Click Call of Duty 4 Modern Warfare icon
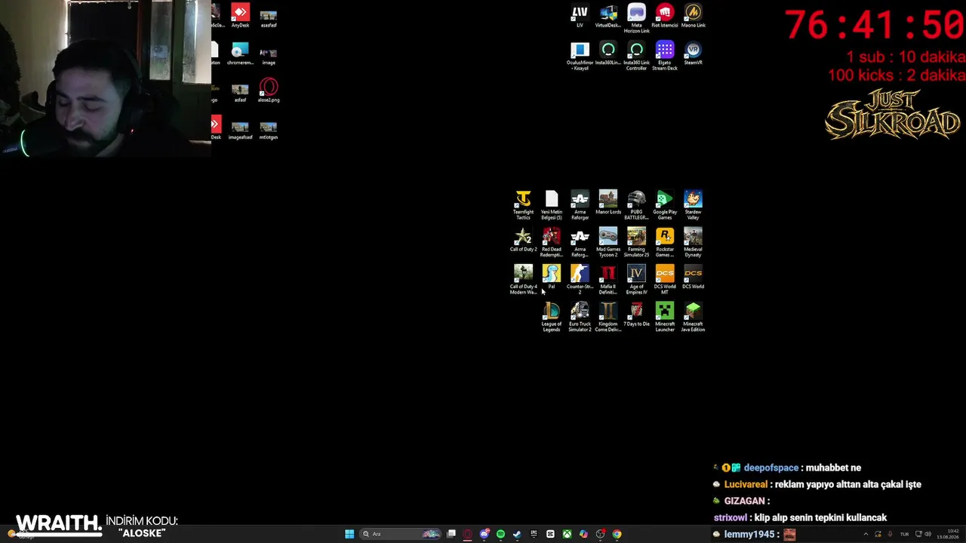This screenshot has width=966, height=543. tap(523, 280)
